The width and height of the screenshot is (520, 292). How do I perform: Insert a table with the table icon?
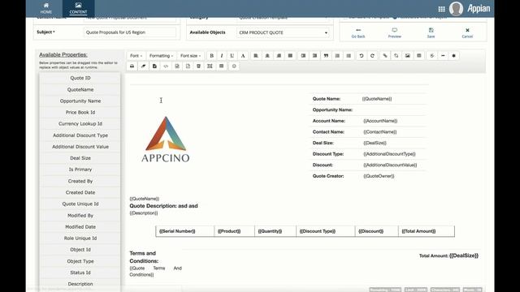[419, 56]
